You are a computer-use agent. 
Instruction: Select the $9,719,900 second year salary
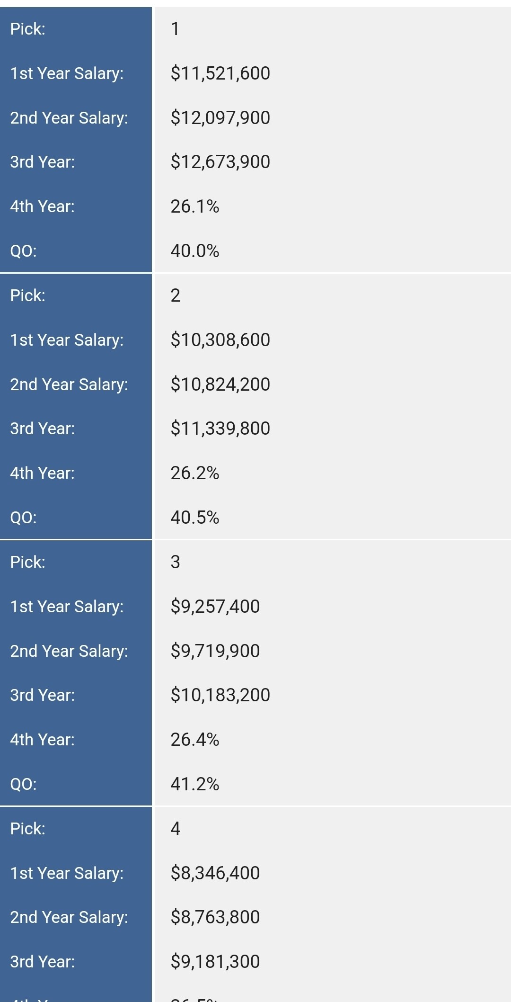click(215, 651)
